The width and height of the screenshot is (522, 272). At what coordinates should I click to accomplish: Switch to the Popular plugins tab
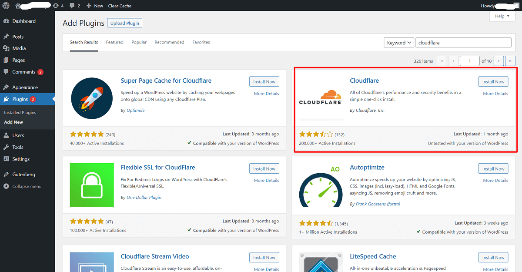pos(139,42)
